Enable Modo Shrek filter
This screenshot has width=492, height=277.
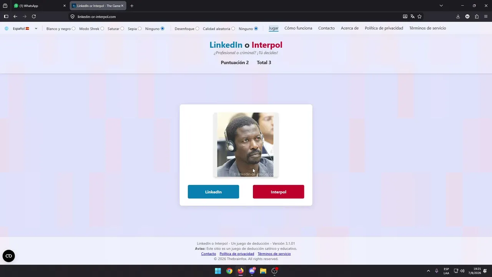coord(102,28)
